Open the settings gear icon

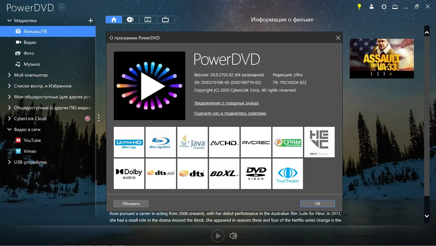[x=384, y=6]
